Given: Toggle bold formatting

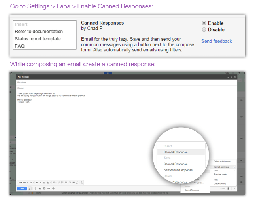Looking at the screenshot, I should click(x=37, y=183).
